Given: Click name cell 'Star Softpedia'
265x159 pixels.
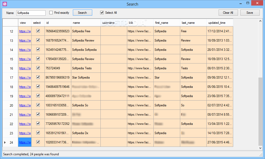Looking at the screenshot, I should click(86, 78).
